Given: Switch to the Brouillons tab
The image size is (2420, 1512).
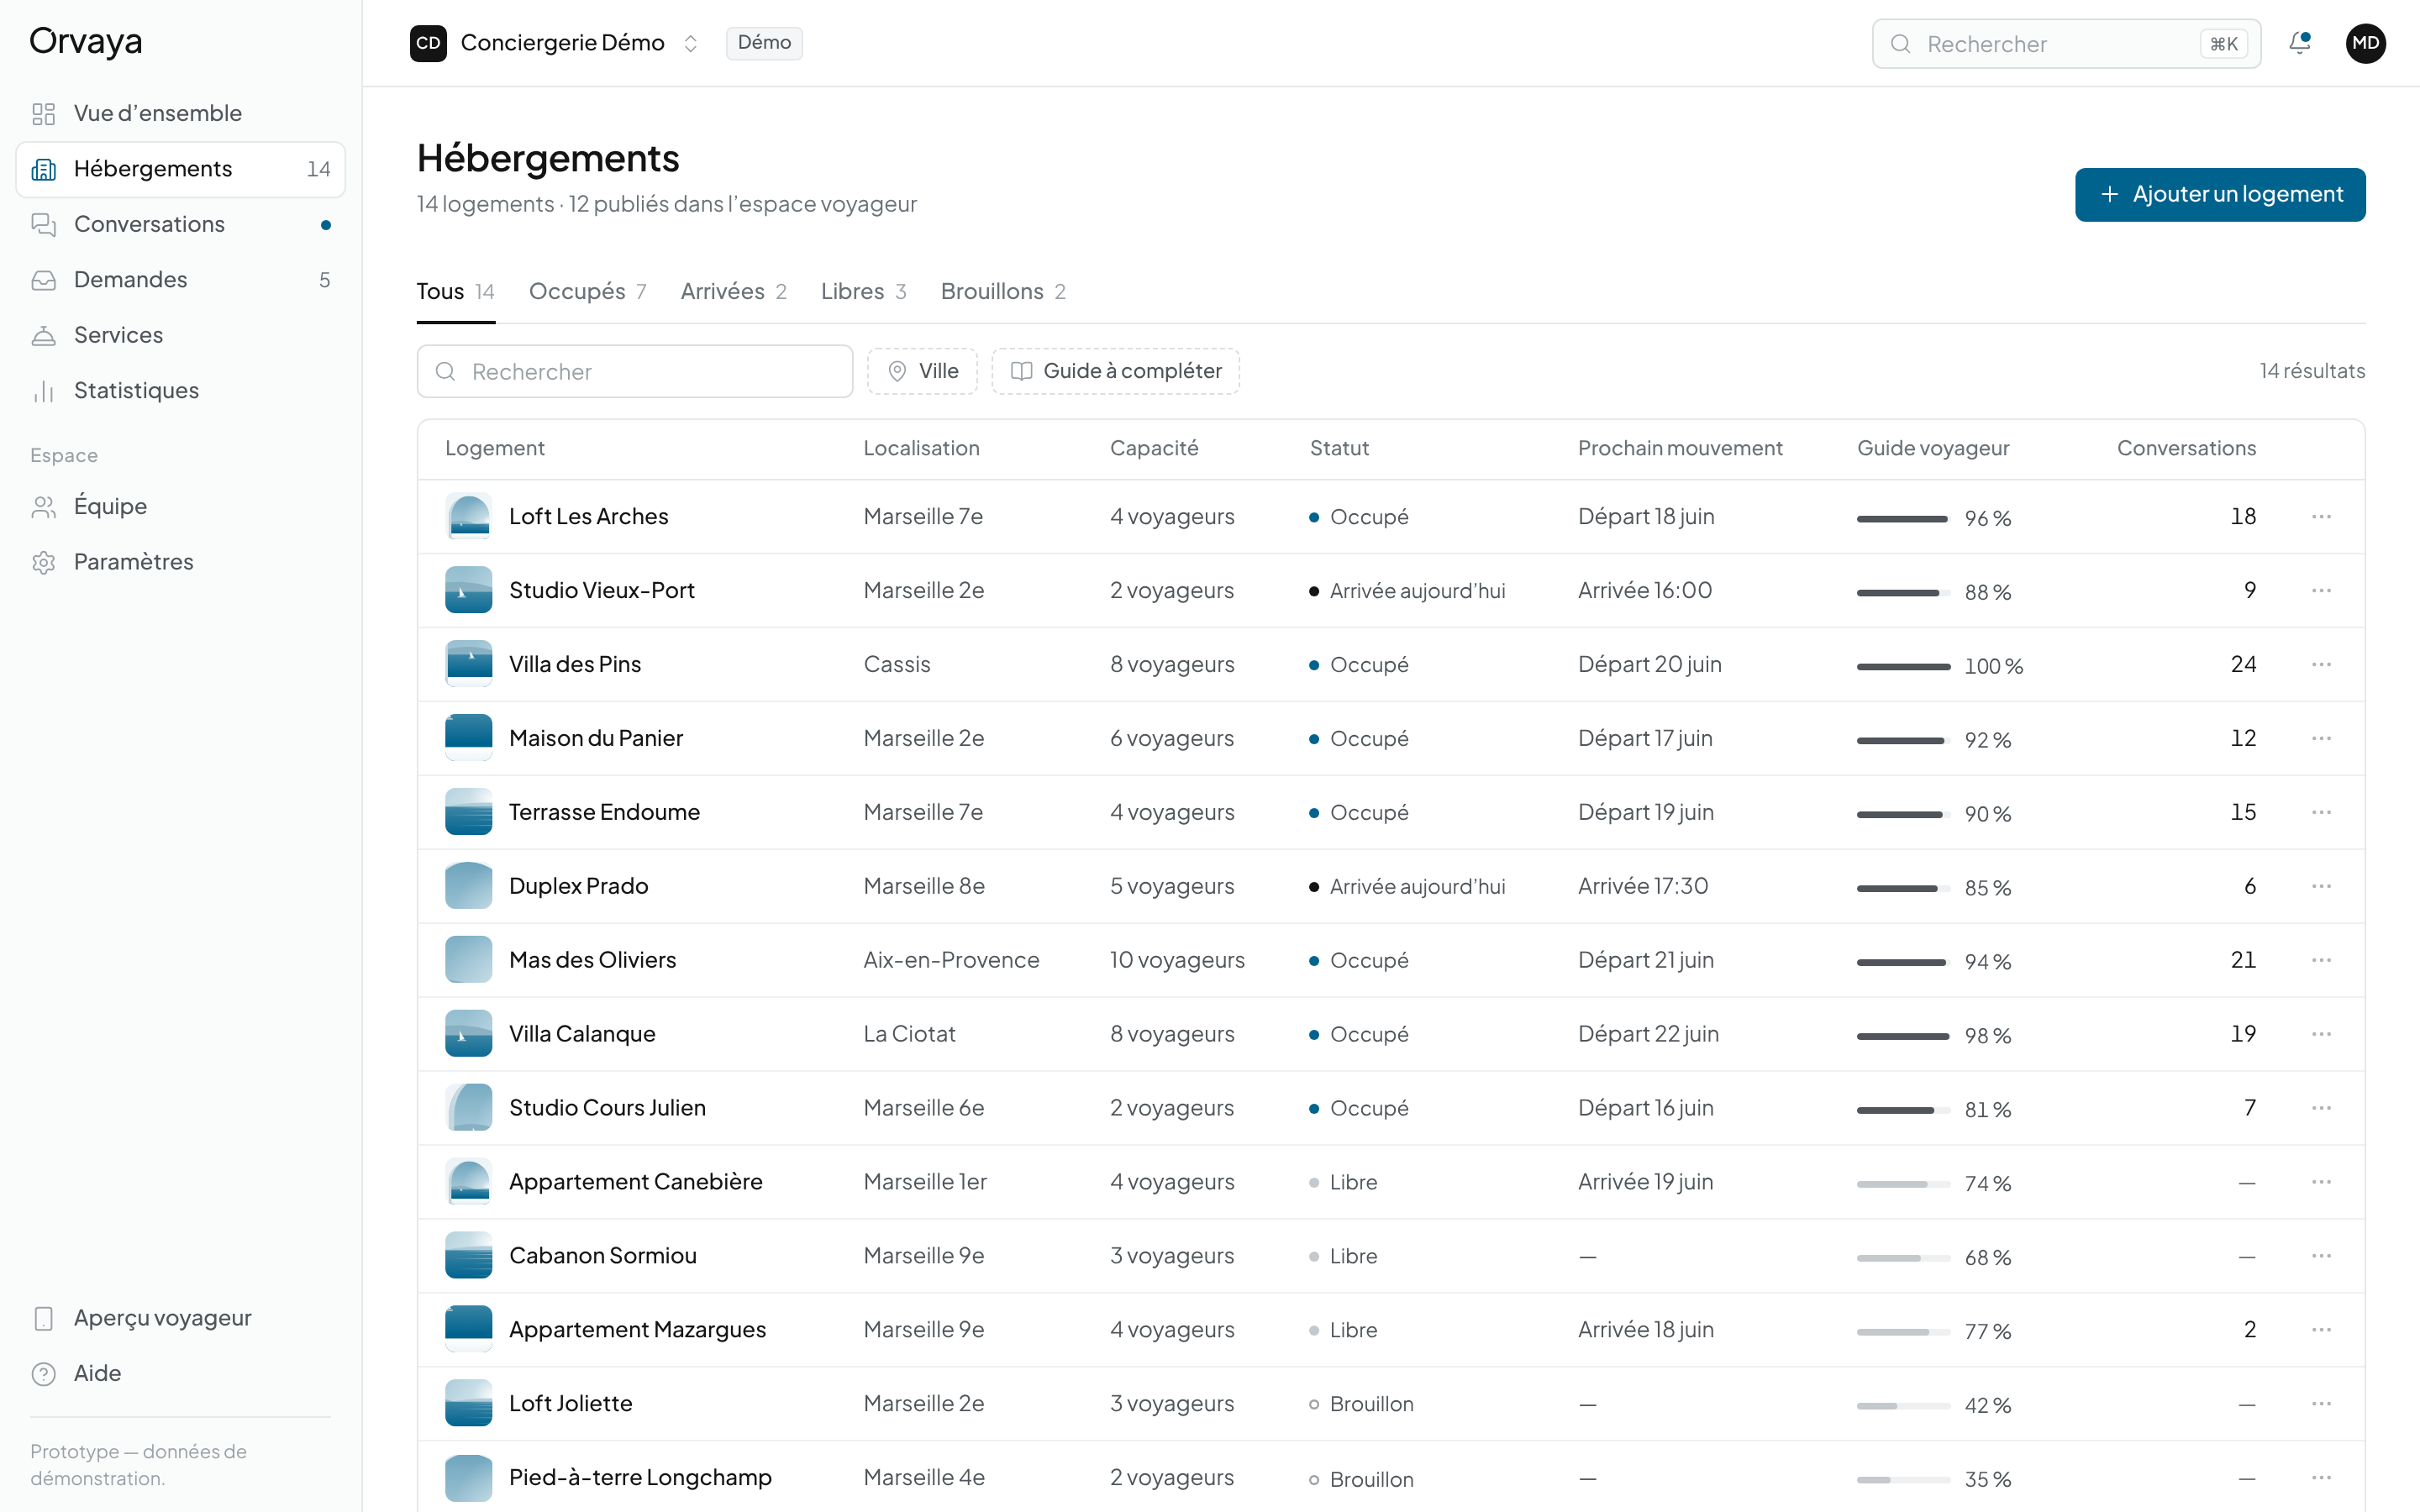Looking at the screenshot, I should tap(1003, 292).
